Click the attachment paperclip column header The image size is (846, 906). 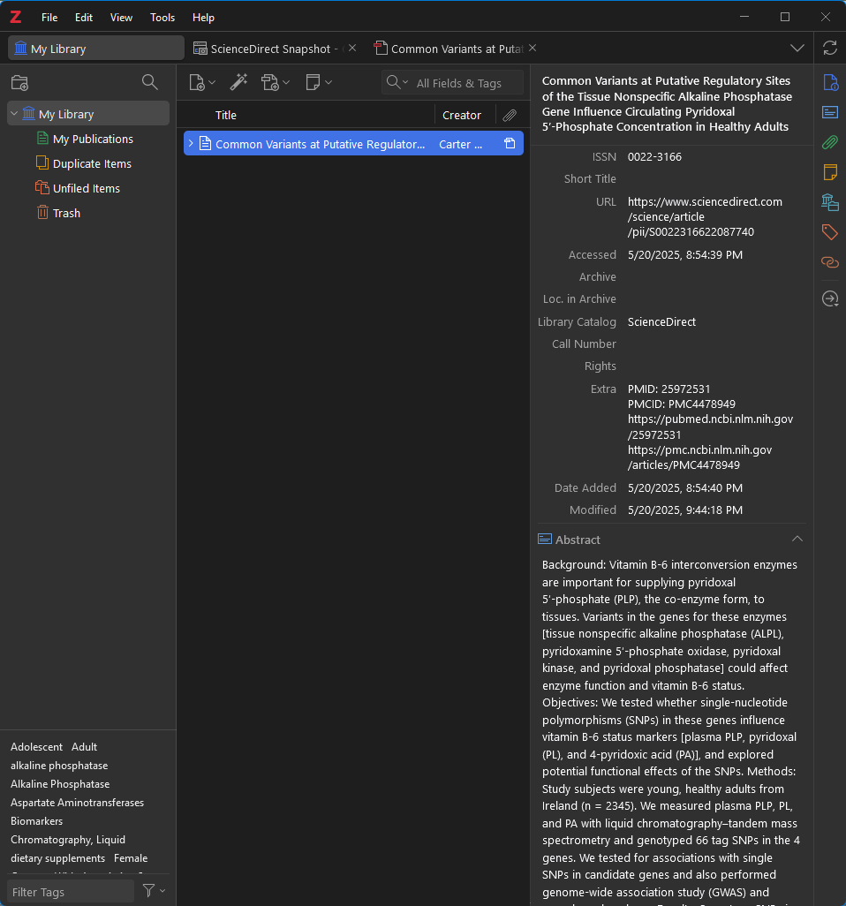[510, 115]
